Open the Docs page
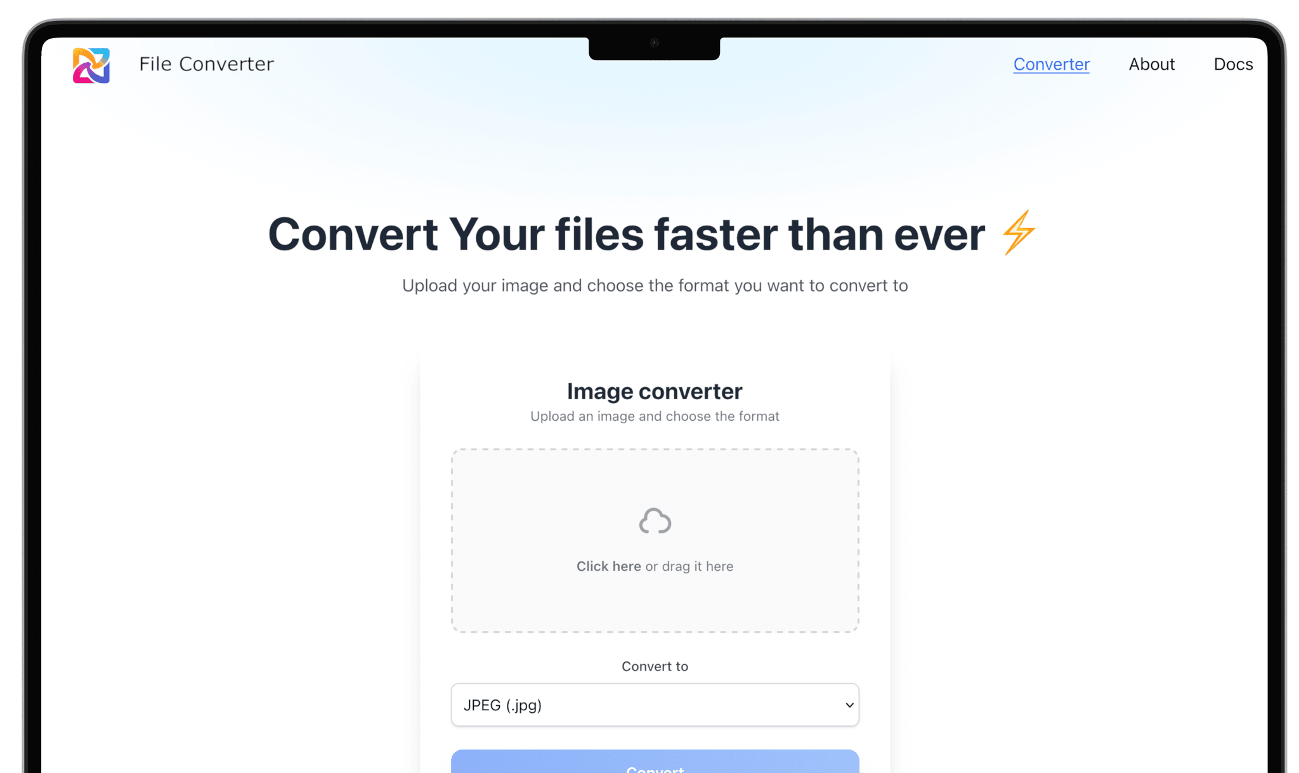The width and height of the screenshot is (1299, 773). pos(1232,64)
